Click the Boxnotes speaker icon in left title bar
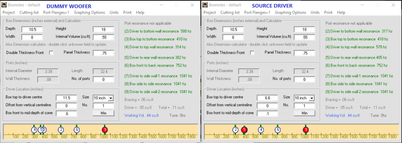 [x=4, y=5]
